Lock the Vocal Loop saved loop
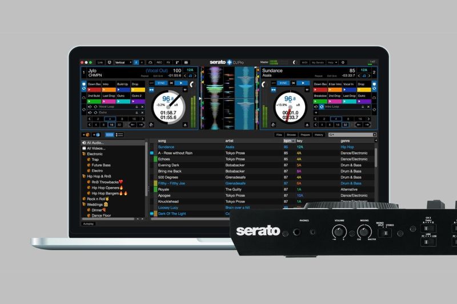The image size is (457, 304). (137, 107)
